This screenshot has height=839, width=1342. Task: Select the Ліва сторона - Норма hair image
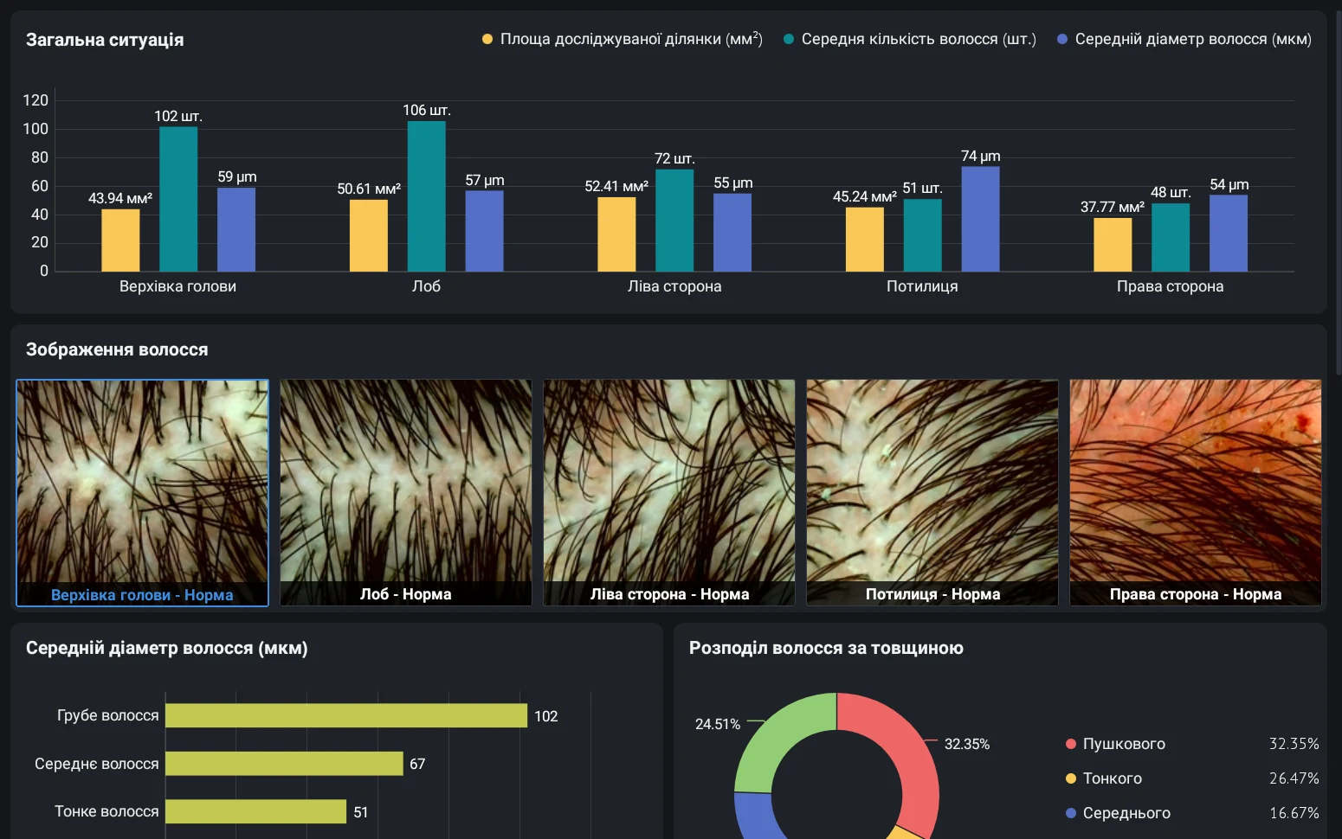click(x=669, y=493)
